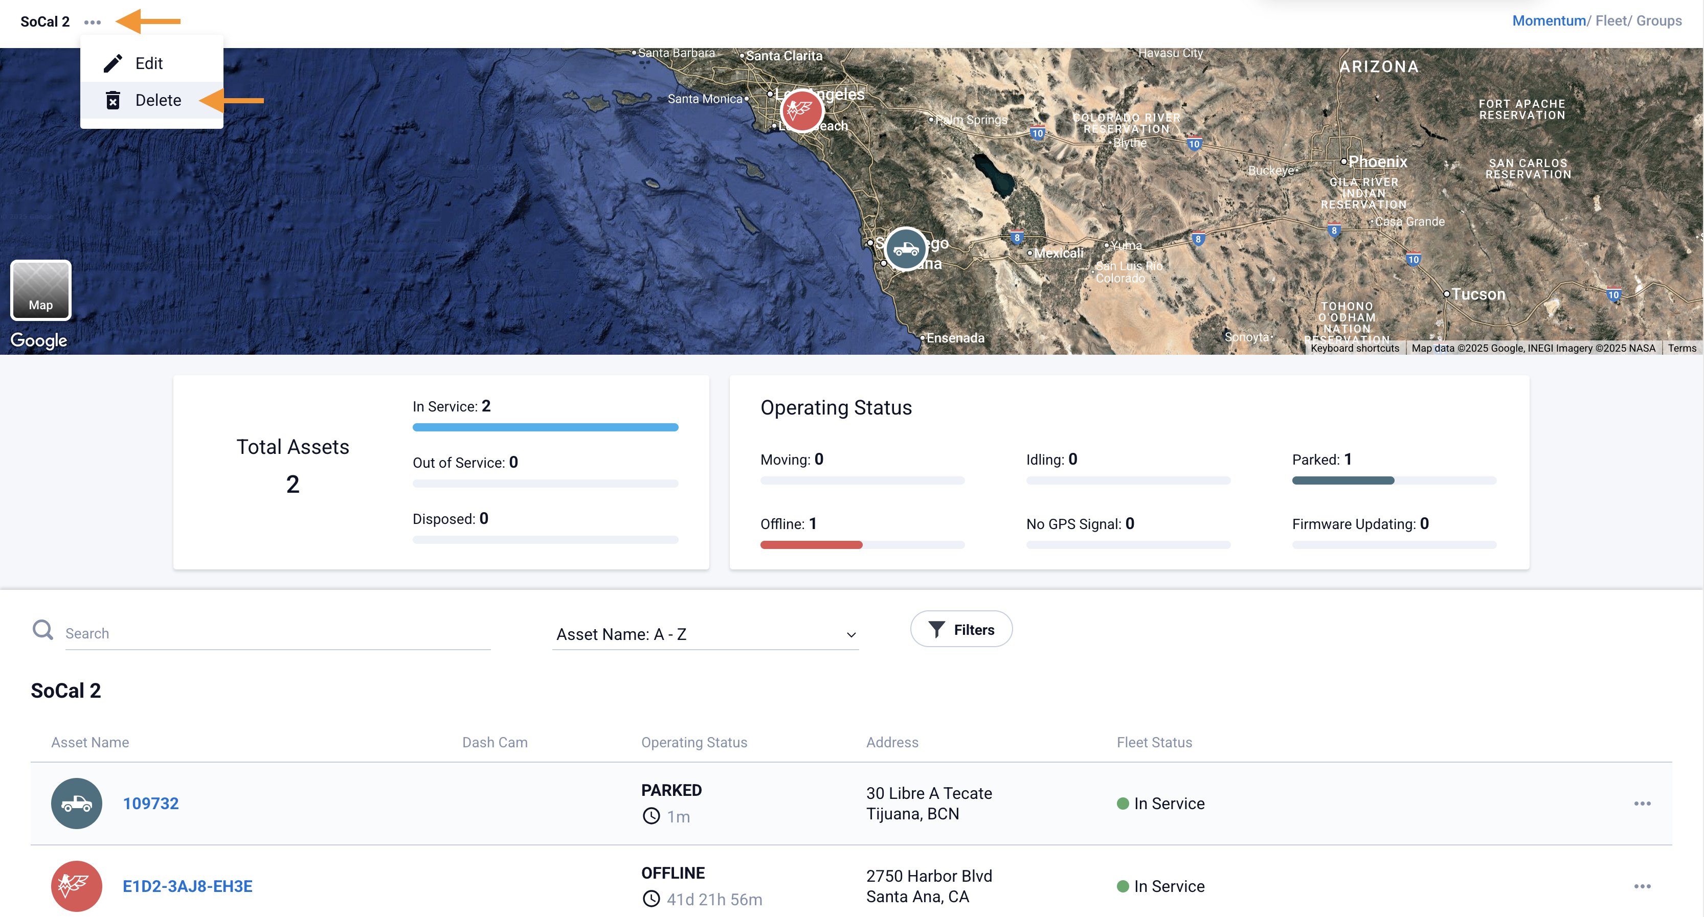Click the In Service progress bar

(x=545, y=427)
